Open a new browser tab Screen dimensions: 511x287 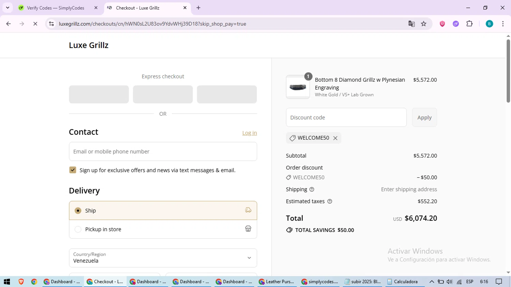[x=198, y=8]
